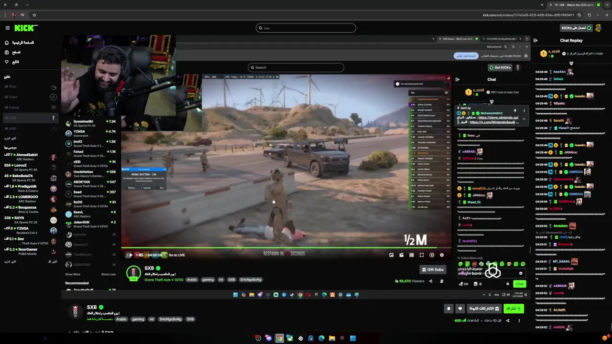Click SHoNgxBoNg tag in channel info
The height and width of the screenshot is (344, 612).
coord(170,319)
